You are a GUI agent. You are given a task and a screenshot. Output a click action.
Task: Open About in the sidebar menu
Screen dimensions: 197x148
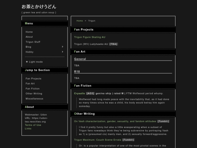29,37
